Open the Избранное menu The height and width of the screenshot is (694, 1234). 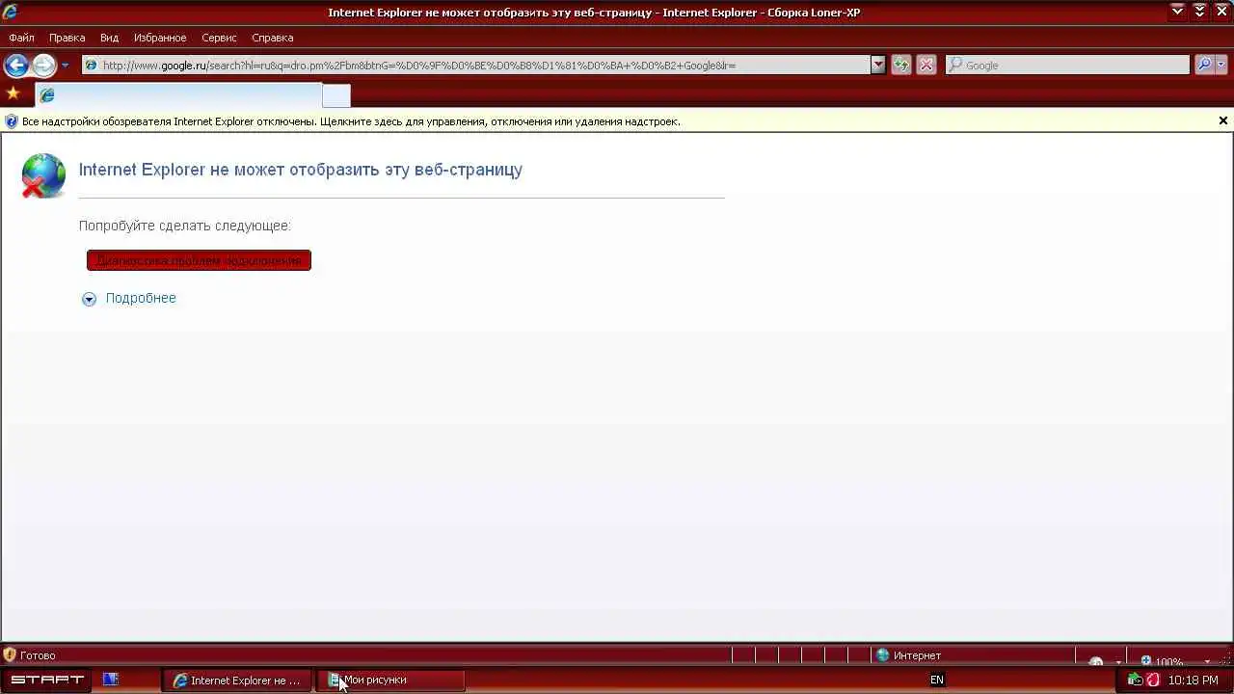tap(160, 38)
